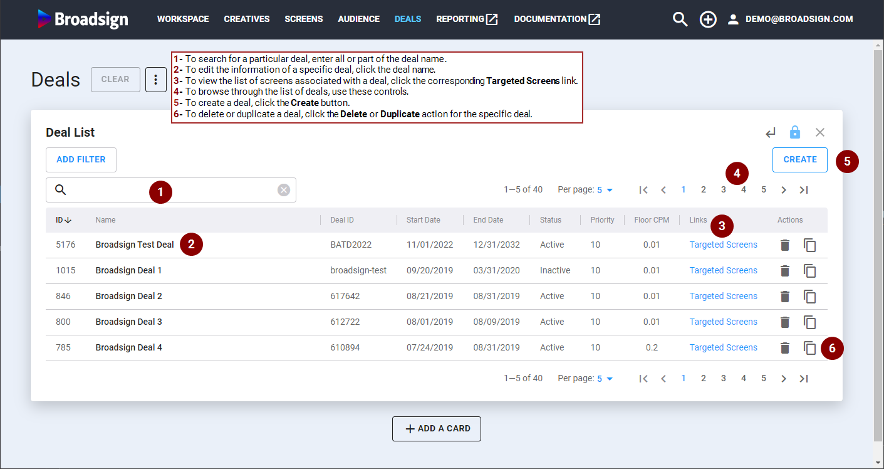Focus the deal search input field
The image size is (884, 469).
171,190
